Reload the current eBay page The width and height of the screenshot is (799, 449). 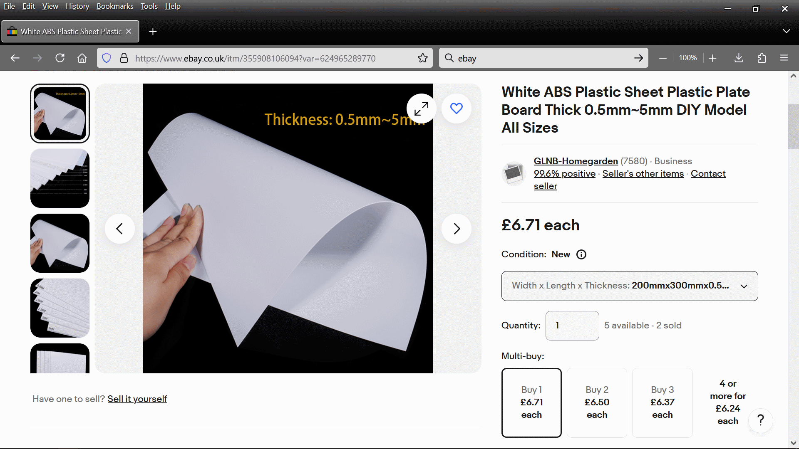point(60,58)
